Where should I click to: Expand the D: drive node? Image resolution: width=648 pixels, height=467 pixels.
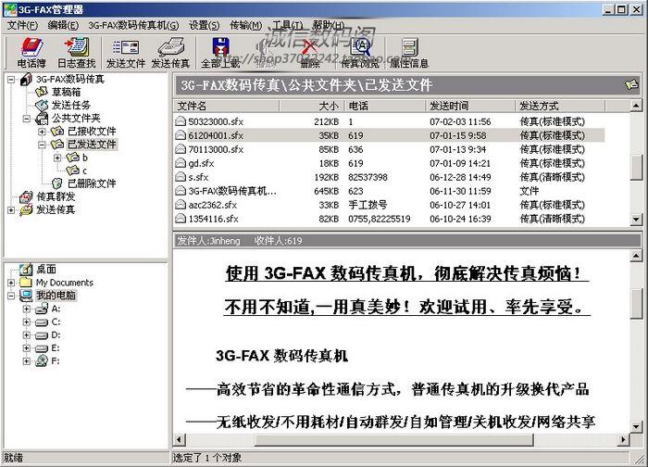pyautogui.click(x=27, y=335)
